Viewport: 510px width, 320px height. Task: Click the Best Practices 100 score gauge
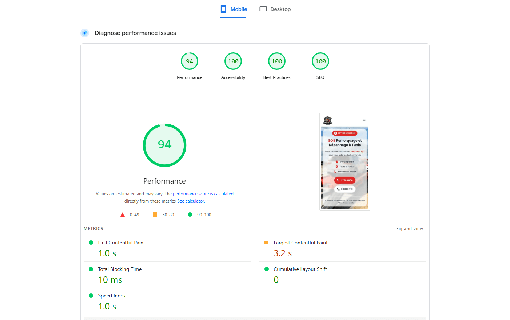click(277, 61)
